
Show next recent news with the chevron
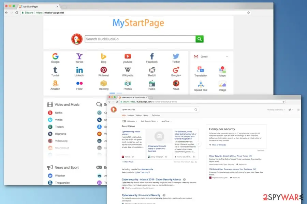click(199, 144)
